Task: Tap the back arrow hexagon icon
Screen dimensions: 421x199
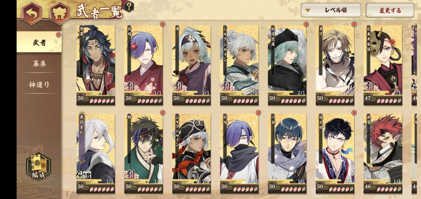Action: point(32,13)
